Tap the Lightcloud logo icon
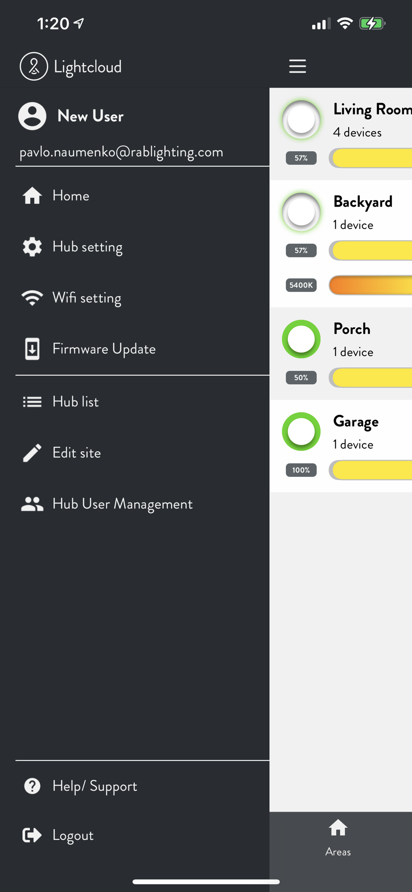 point(34,66)
